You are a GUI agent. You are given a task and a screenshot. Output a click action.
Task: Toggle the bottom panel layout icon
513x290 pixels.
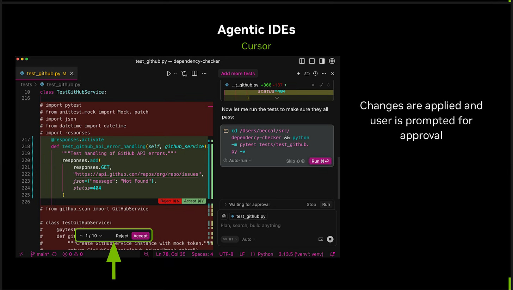click(x=312, y=61)
